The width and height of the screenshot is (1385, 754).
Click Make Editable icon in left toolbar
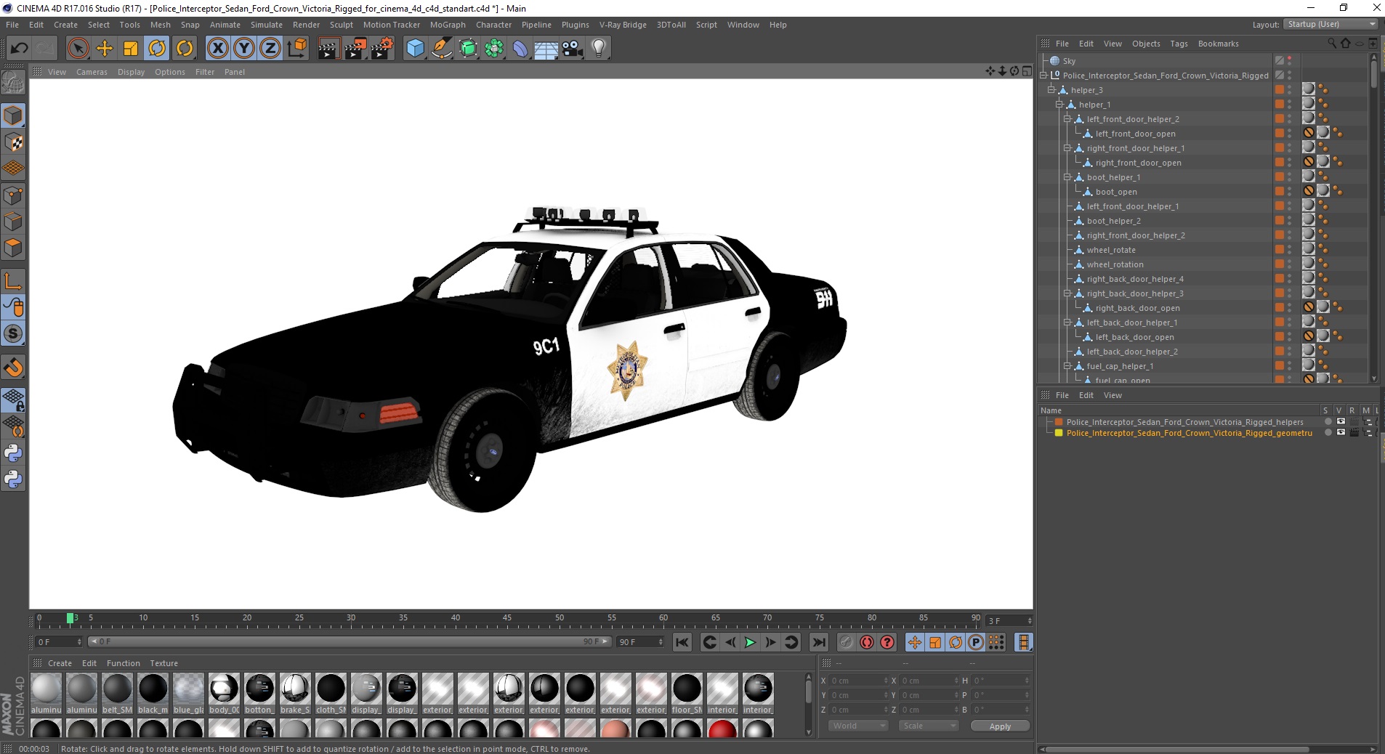[13, 84]
